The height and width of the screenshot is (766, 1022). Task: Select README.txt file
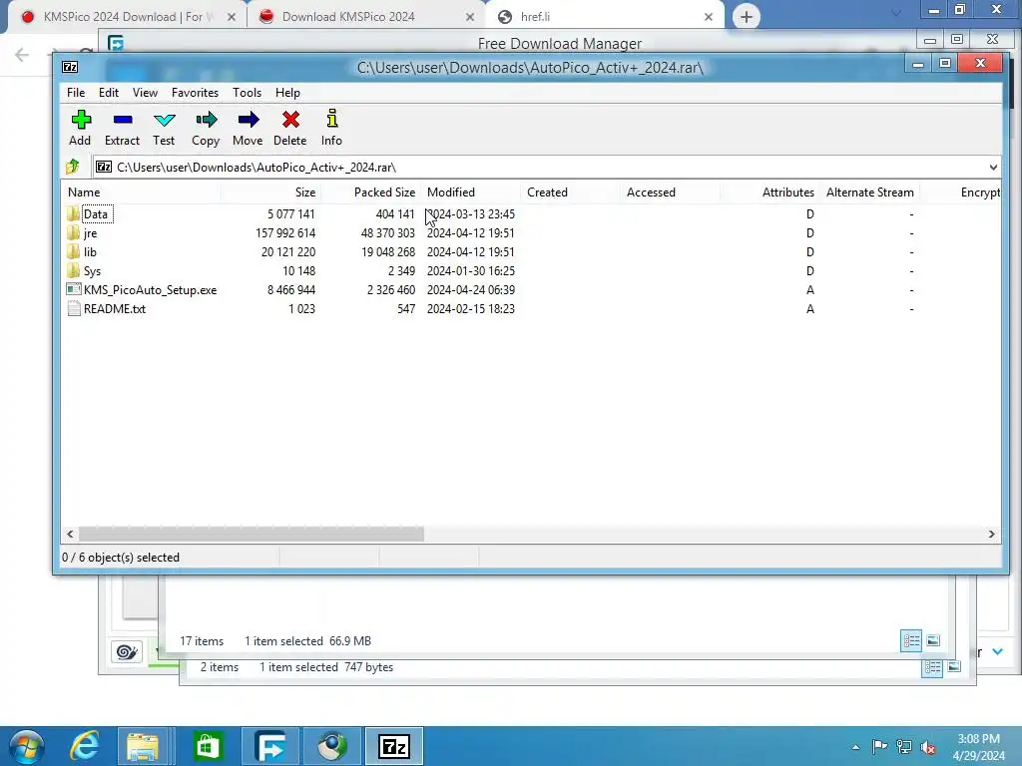click(115, 309)
